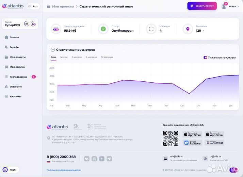Select the День tab
Screen dimensions: 243x177
(x=53, y=57)
